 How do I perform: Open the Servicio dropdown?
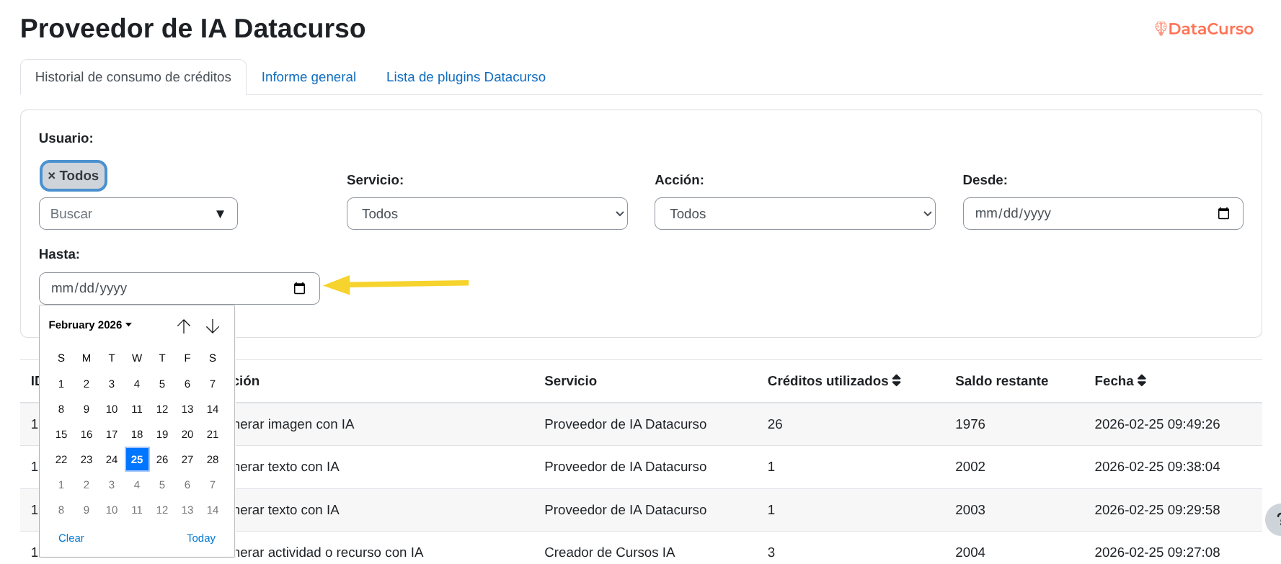(487, 214)
